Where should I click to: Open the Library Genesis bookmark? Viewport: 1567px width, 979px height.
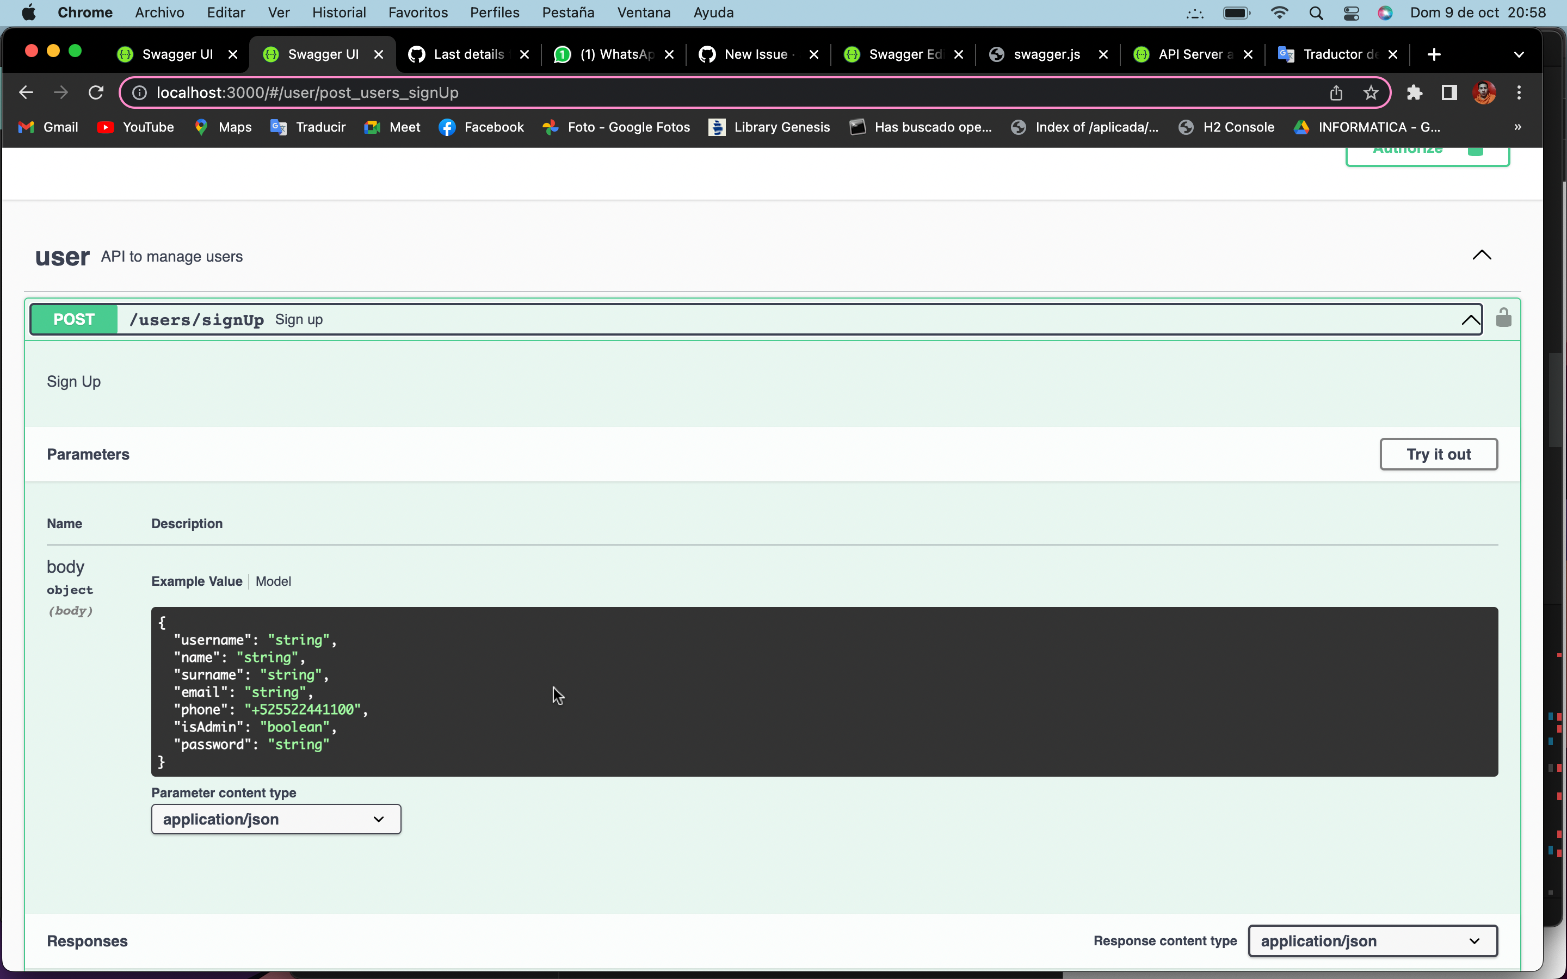pos(769,127)
